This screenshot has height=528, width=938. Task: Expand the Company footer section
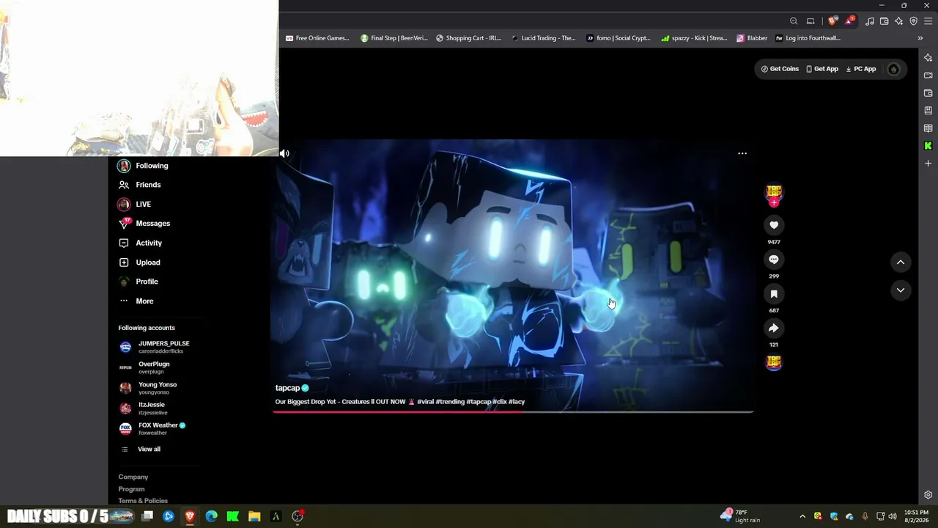pos(133,477)
